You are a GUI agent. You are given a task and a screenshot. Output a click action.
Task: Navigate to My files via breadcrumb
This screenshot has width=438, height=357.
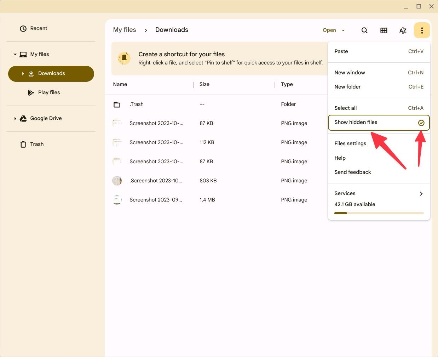tap(125, 30)
